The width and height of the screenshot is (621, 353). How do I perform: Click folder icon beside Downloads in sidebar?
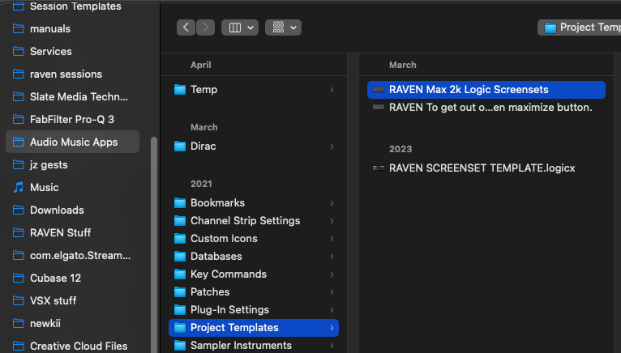pos(18,210)
